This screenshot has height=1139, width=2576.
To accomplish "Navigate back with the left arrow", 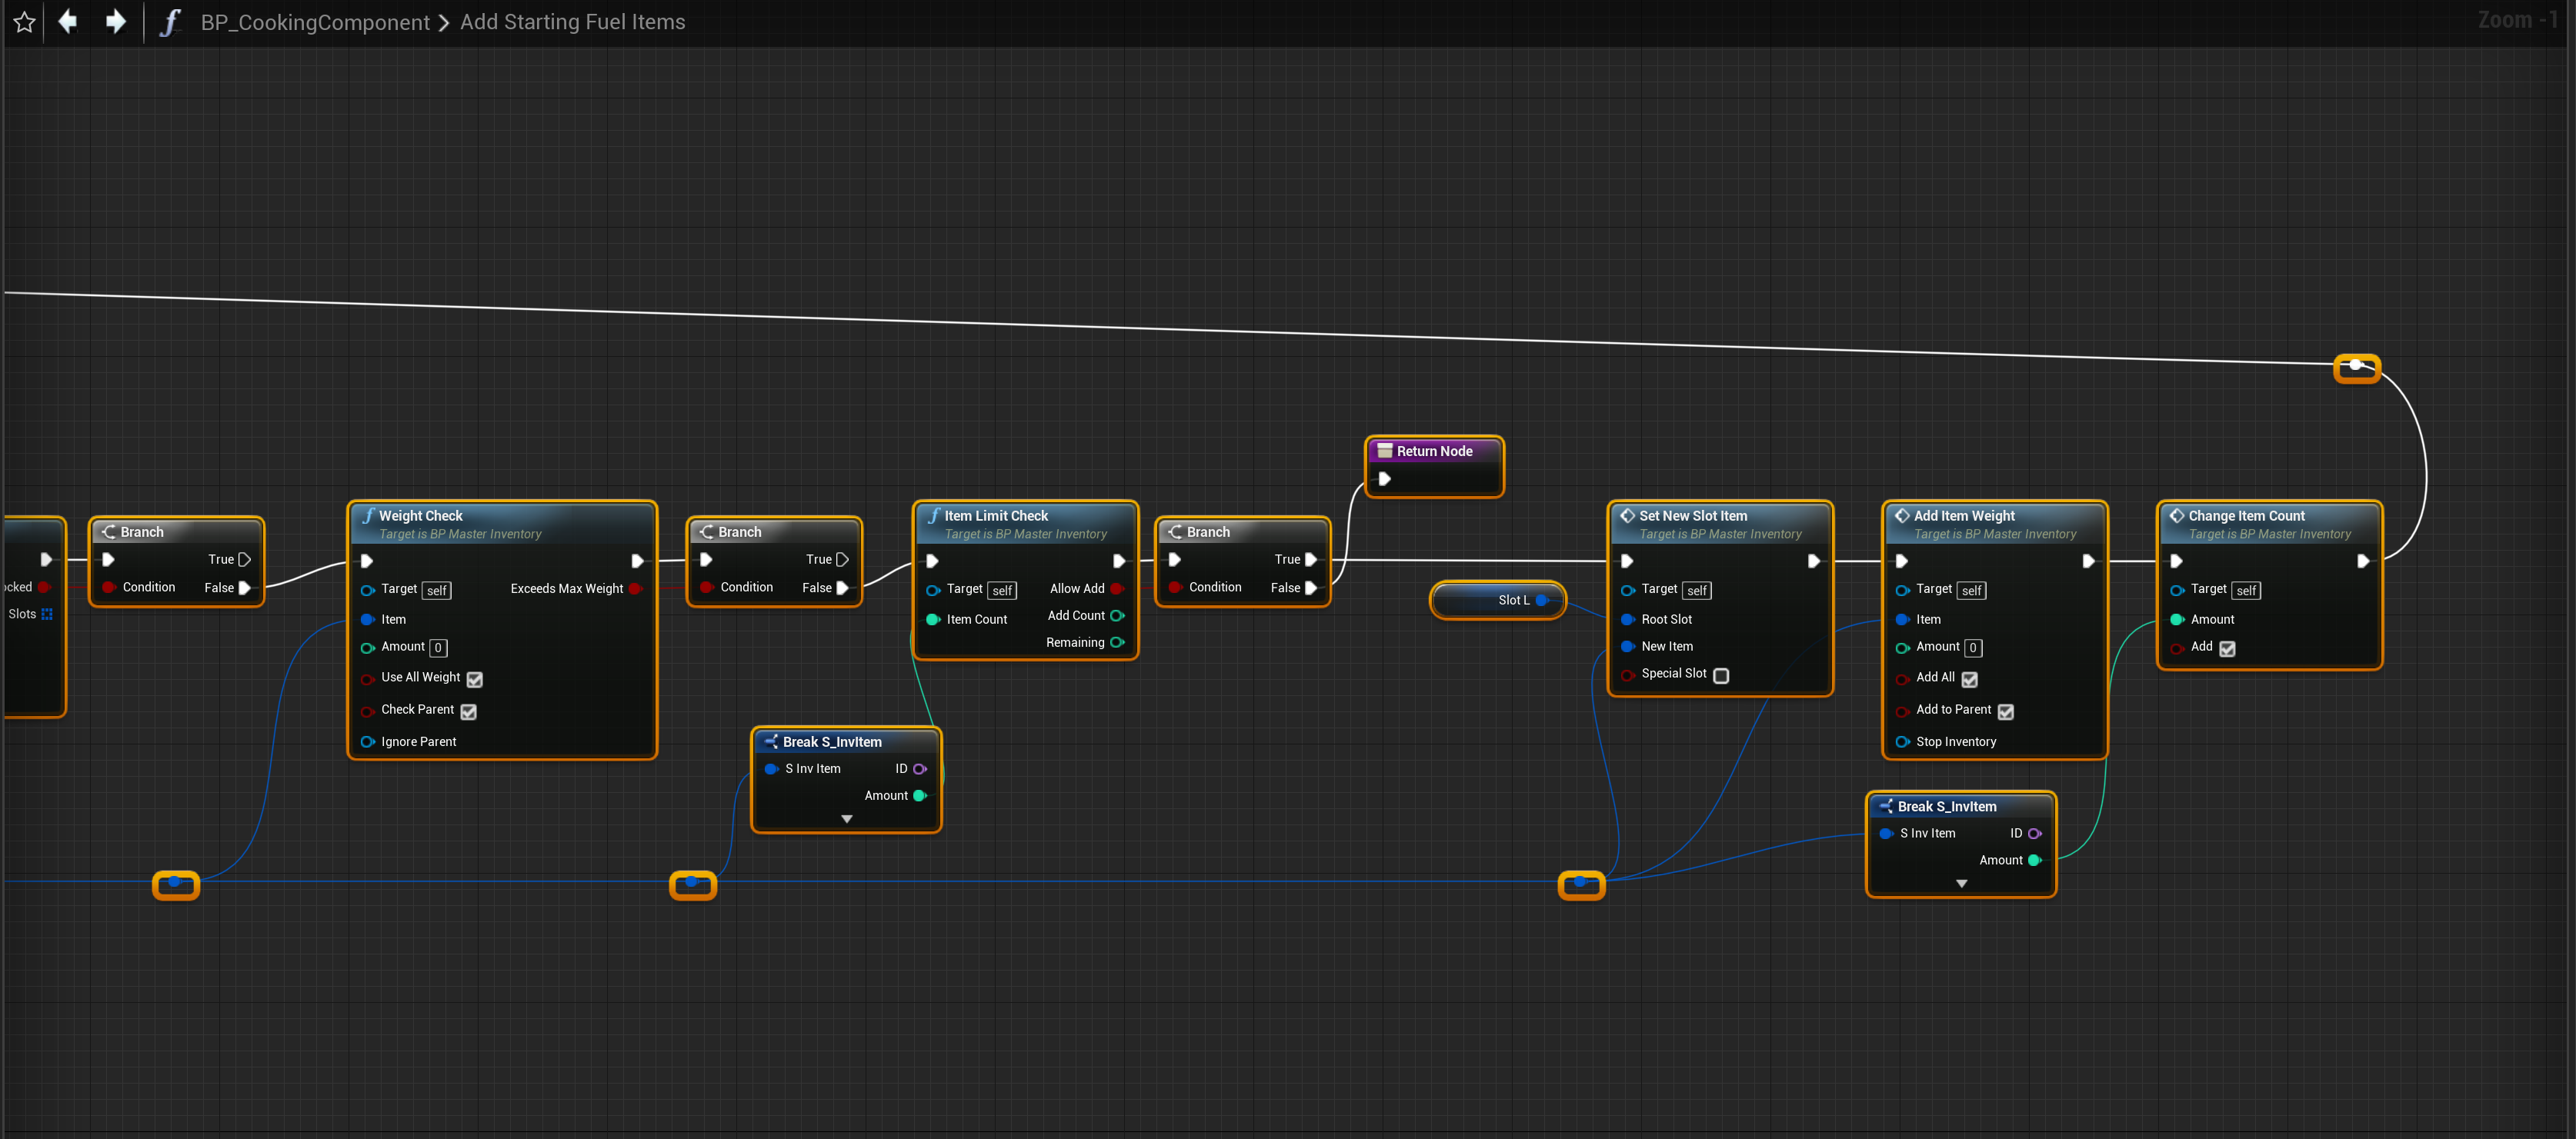I will coord(68,21).
